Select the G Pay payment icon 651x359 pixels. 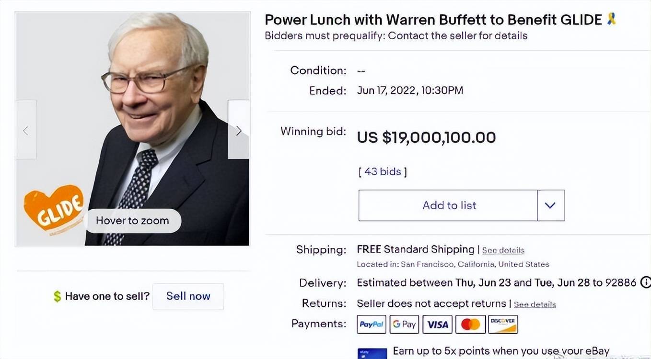click(x=404, y=325)
